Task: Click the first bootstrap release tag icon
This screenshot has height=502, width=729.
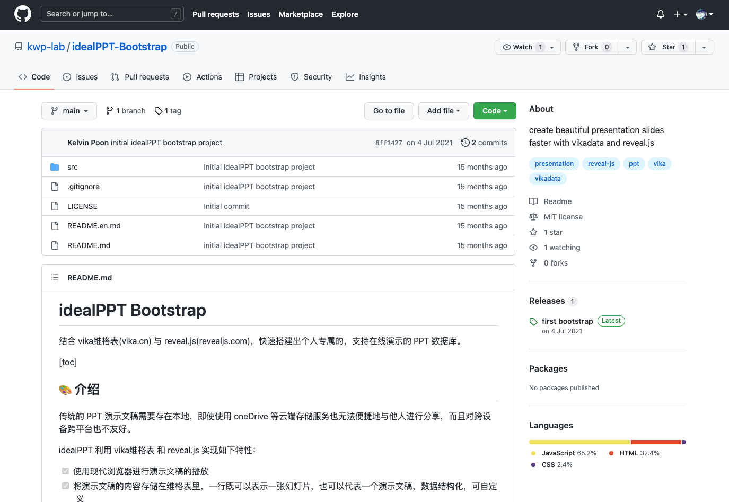Action: [533, 322]
